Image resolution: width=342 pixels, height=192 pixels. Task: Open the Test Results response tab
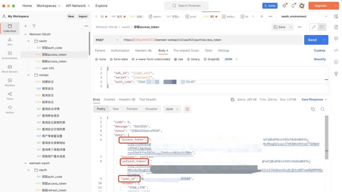coord(148,100)
